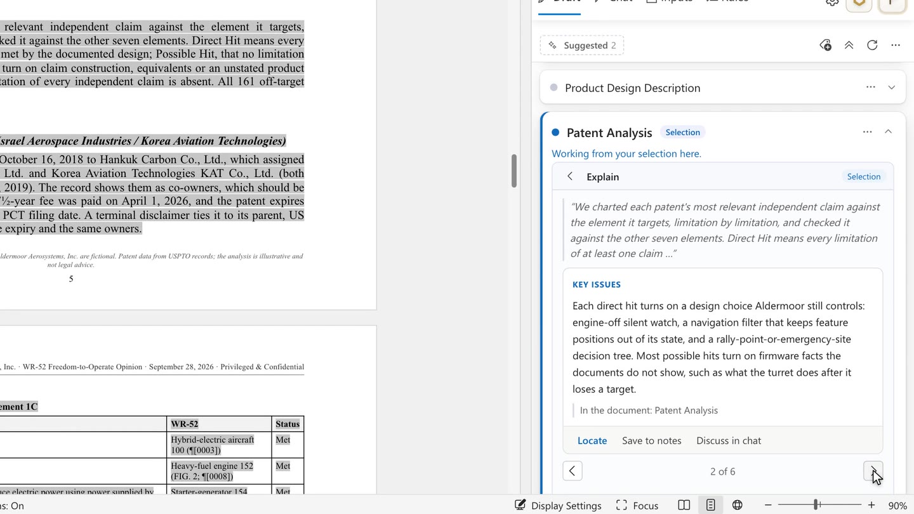Click the "WR-52" table header cell

tap(220, 424)
